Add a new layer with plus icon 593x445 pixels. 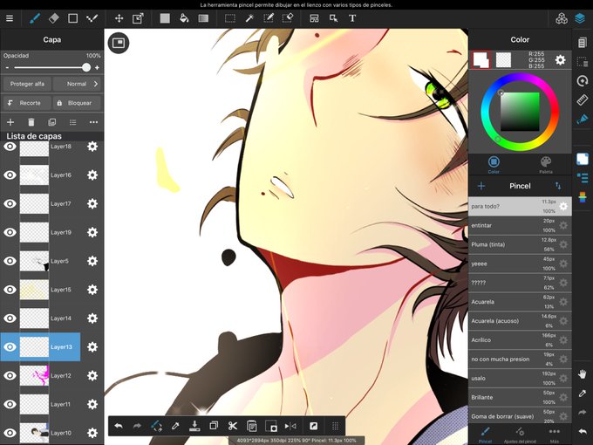[10, 122]
